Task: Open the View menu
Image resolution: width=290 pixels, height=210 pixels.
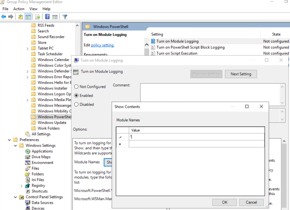Action: (x=33, y=9)
